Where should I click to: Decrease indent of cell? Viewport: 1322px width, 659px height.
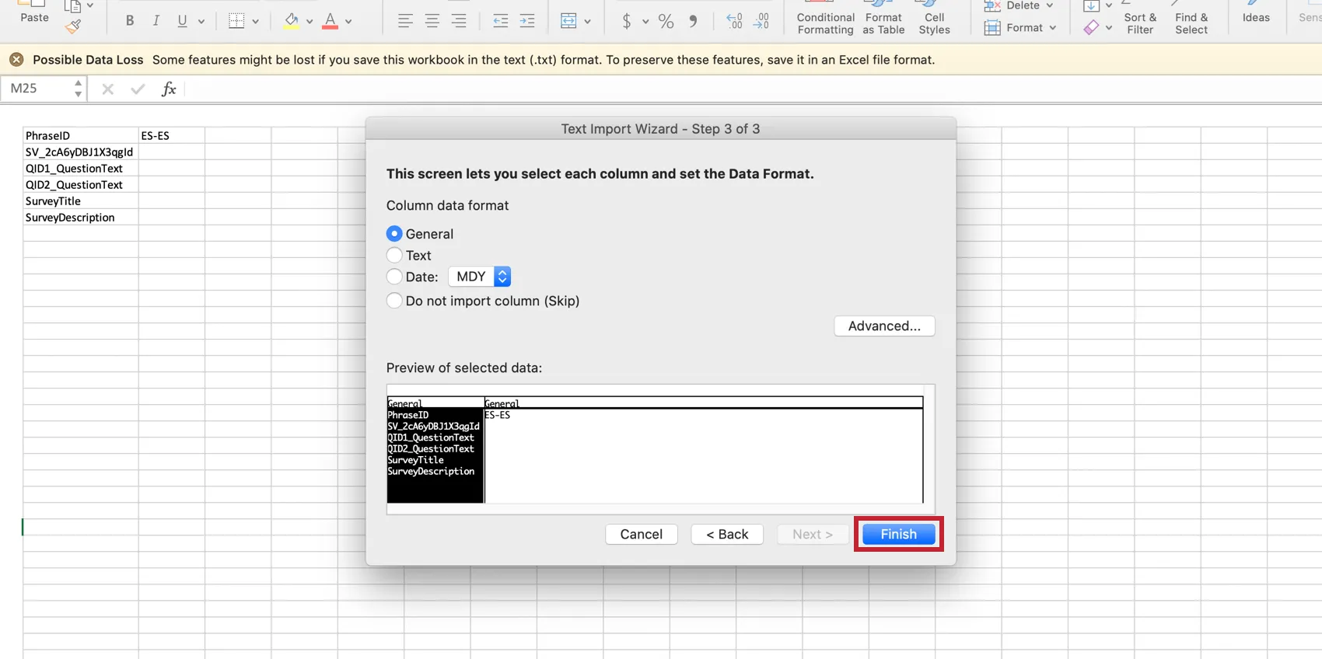501,22
